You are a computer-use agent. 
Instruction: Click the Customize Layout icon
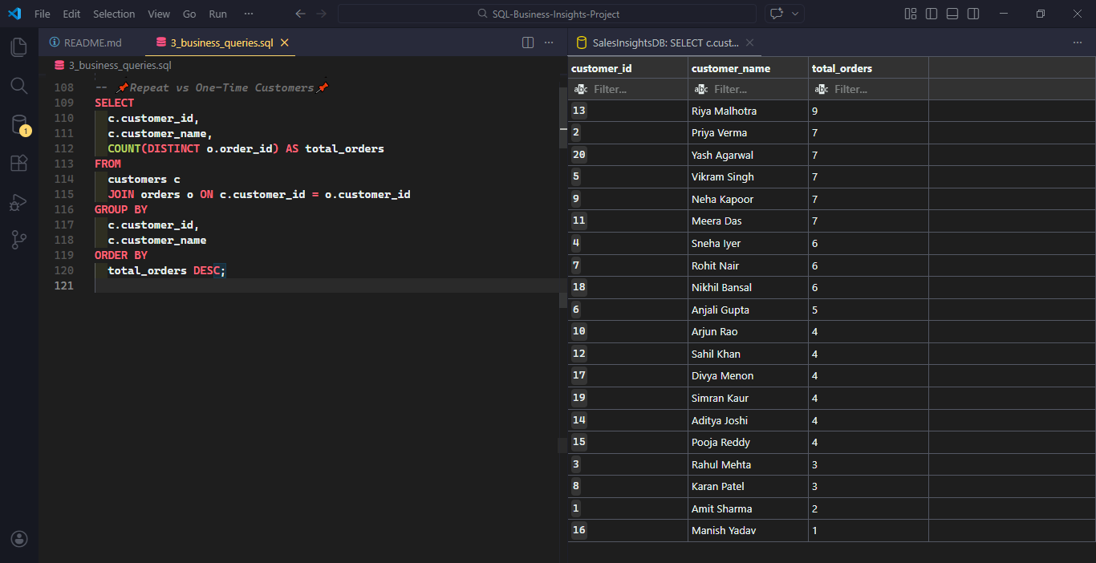coord(911,14)
